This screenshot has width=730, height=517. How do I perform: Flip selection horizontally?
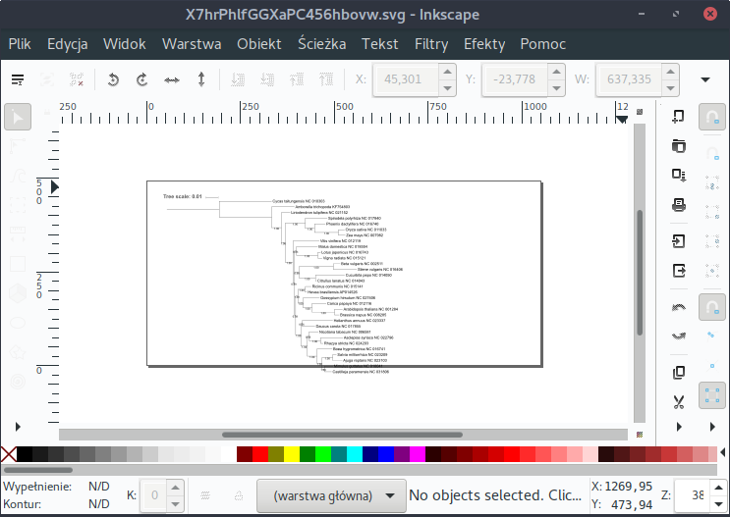pos(172,79)
